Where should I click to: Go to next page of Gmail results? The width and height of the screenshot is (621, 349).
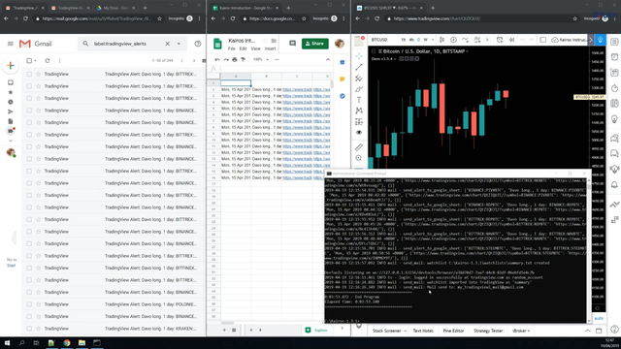pos(194,60)
